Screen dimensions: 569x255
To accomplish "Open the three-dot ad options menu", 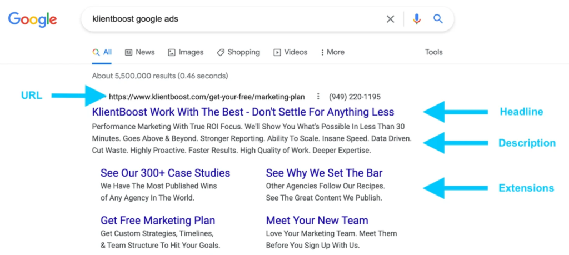I will (x=318, y=97).
